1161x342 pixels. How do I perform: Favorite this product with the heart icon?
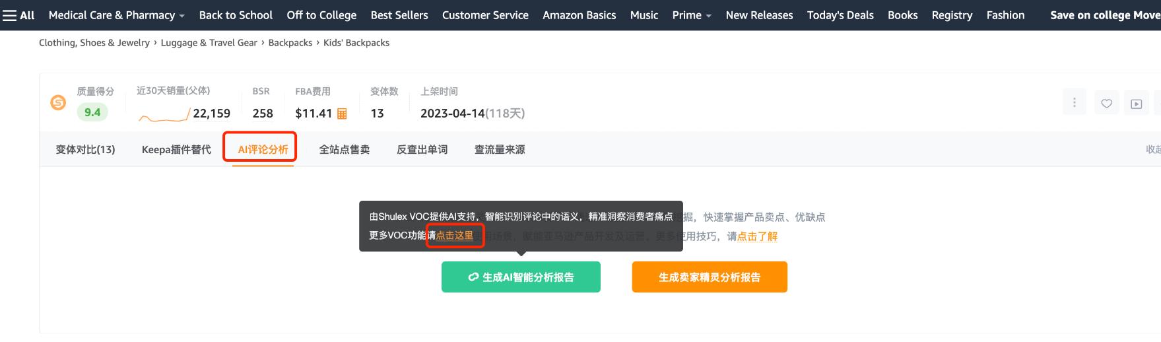1107,104
